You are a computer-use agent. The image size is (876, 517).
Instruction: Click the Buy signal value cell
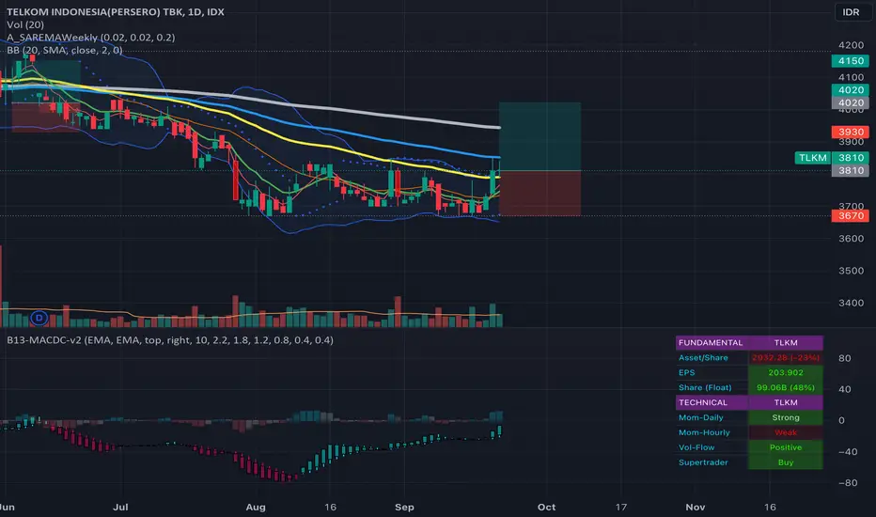point(786,462)
